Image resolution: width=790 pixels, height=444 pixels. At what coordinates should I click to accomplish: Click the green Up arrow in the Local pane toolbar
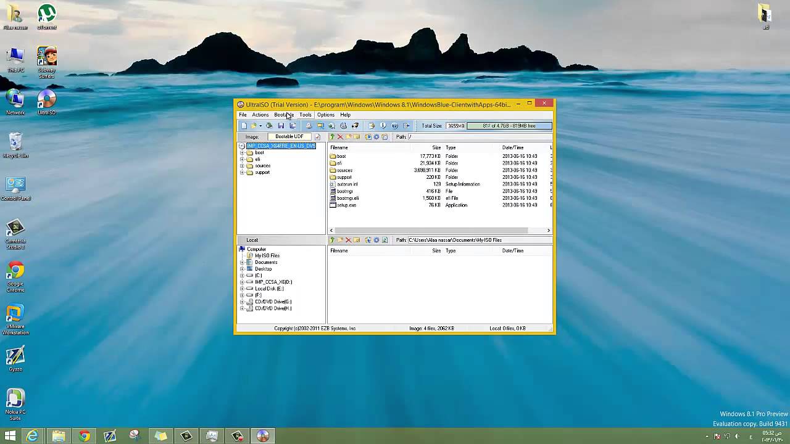[332, 240]
